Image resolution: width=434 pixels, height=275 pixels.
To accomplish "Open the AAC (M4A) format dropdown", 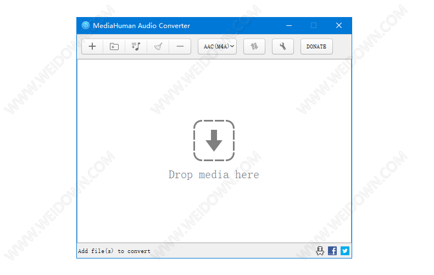I will click(x=218, y=46).
